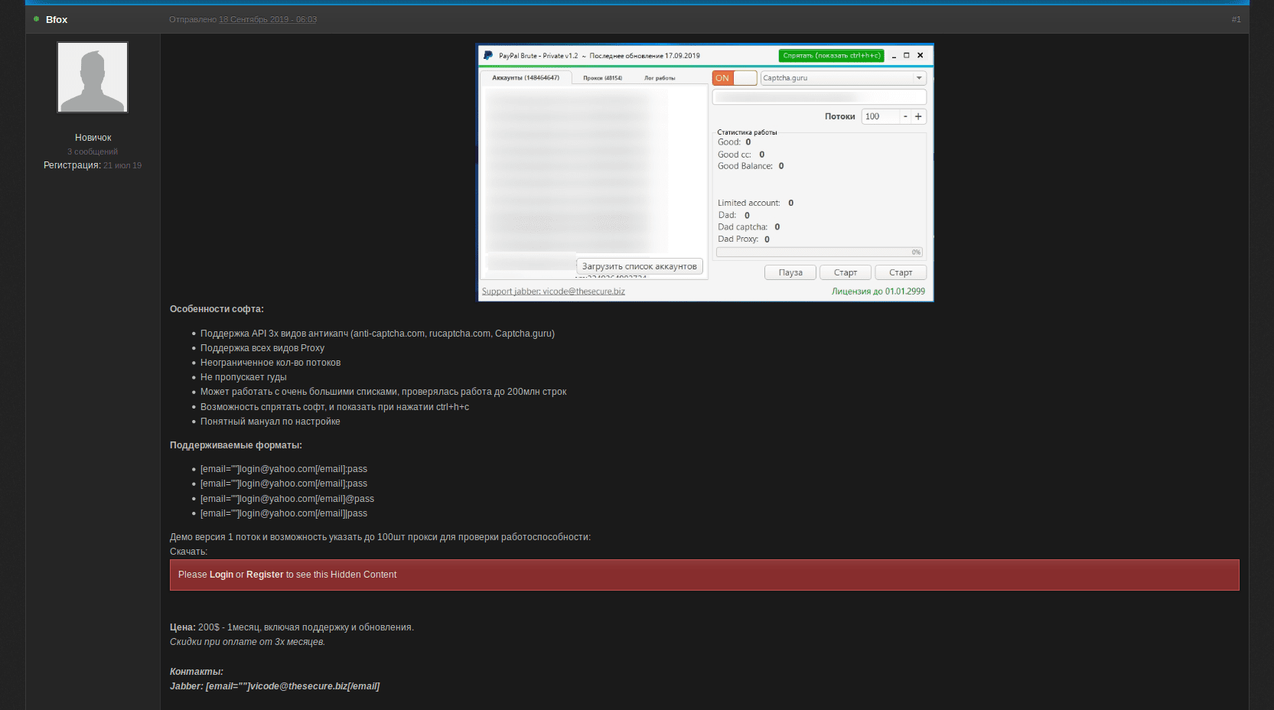Decrease Потоки with the minus button

click(905, 116)
